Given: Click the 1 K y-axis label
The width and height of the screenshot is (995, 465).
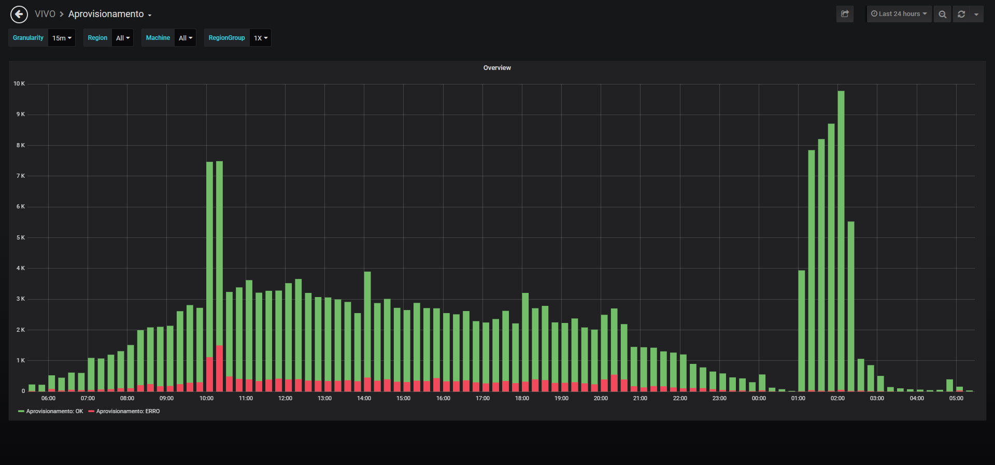Looking at the screenshot, I should 21,360.
